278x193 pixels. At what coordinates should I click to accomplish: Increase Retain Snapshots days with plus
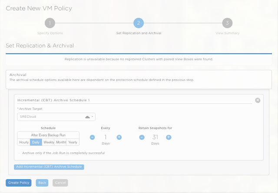pyautogui.click(x=169, y=137)
